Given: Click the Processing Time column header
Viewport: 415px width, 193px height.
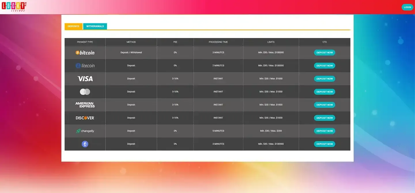Looking at the screenshot, I should click(x=218, y=42).
